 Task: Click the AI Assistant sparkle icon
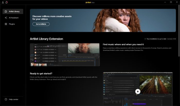point(6,18)
